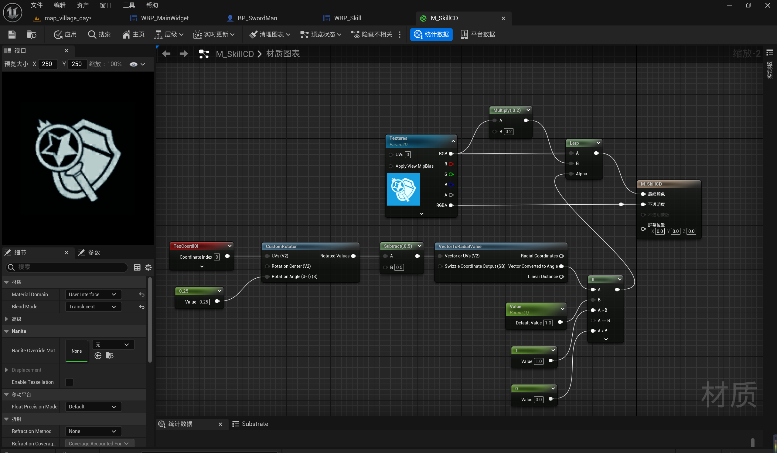Expand the 高级 advanced section
Viewport: 777px width, 453px height.
[x=6, y=319]
